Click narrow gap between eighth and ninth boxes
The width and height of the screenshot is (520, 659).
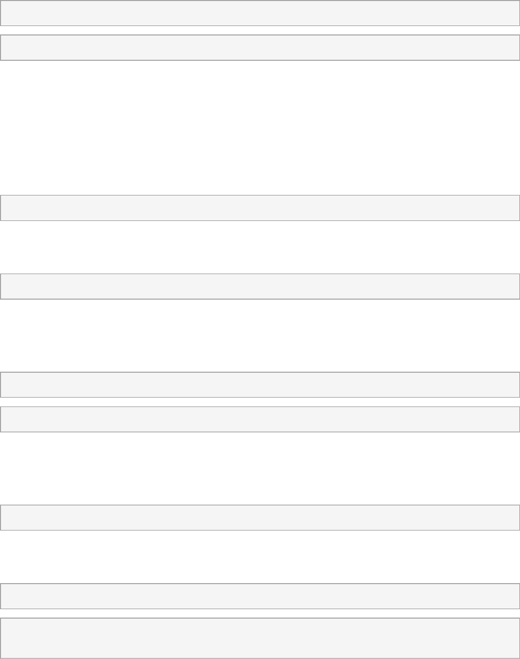click(x=260, y=613)
